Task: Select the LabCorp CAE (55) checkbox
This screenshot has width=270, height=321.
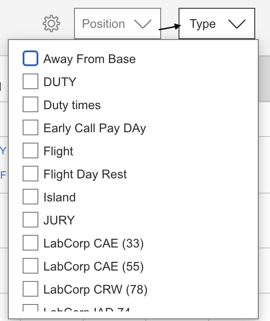Action: coord(30,266)
